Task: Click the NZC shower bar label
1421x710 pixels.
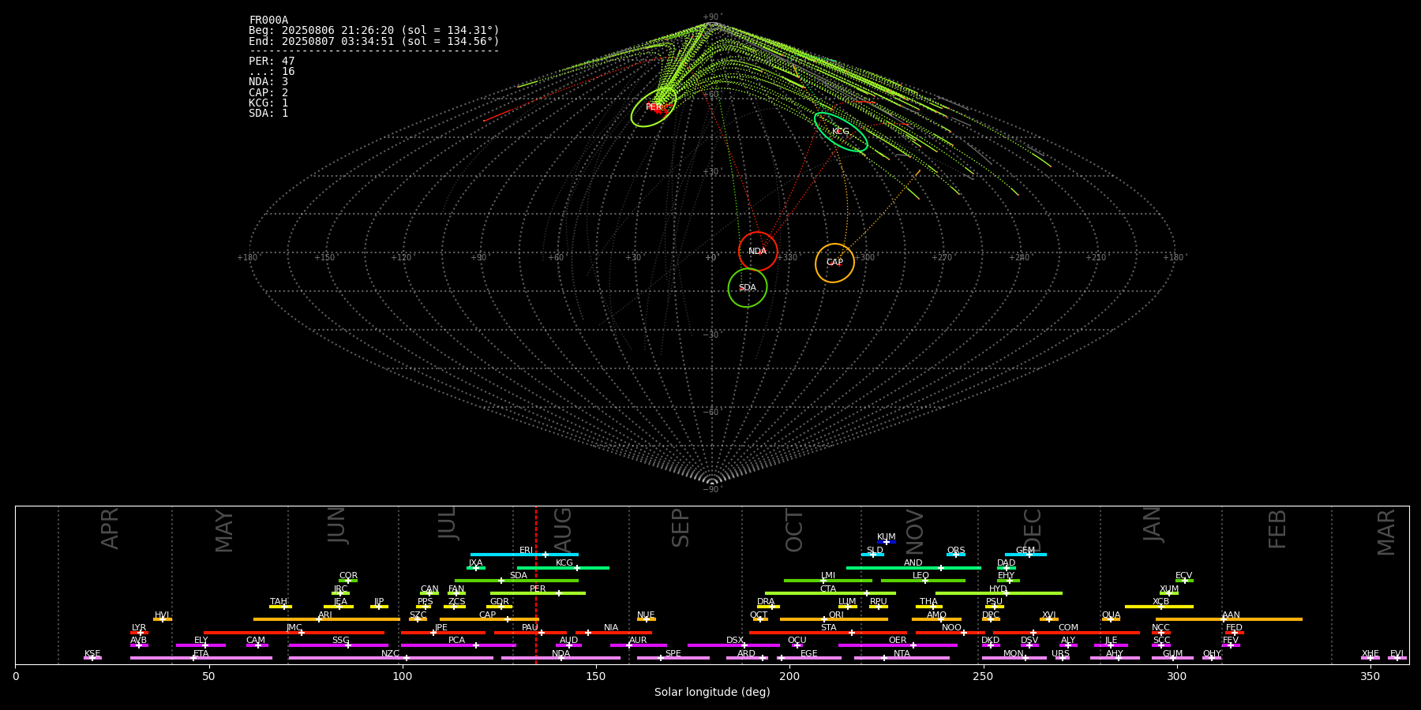Action: pos(391,653)
